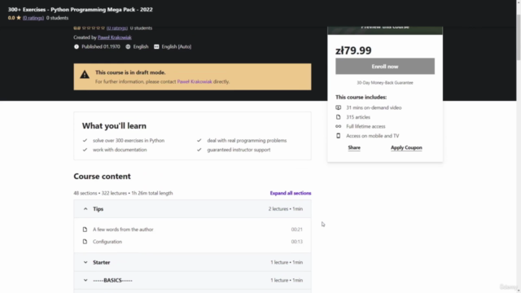Click the zł79.99 price text

pyautogui.click(x=353, y=50)
